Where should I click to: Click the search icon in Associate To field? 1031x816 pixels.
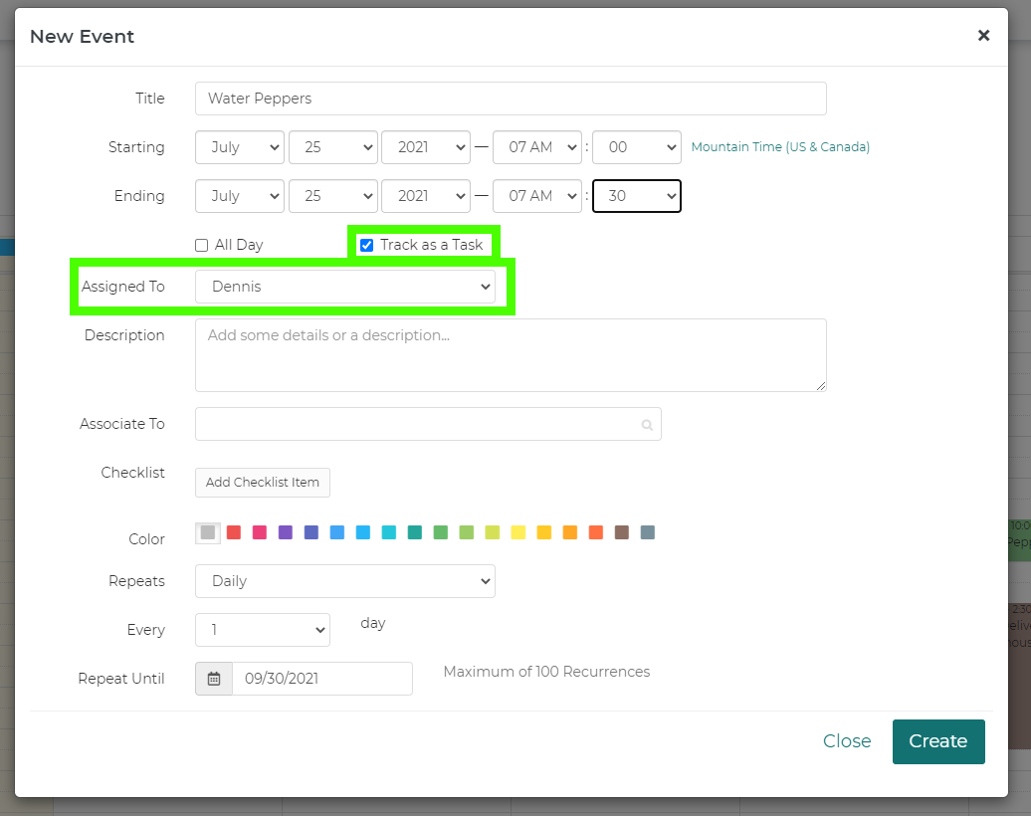coord(647,425)
